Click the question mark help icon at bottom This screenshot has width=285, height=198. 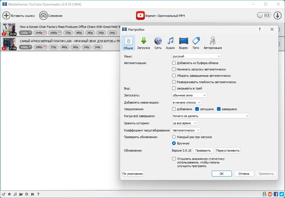(38, 194)
